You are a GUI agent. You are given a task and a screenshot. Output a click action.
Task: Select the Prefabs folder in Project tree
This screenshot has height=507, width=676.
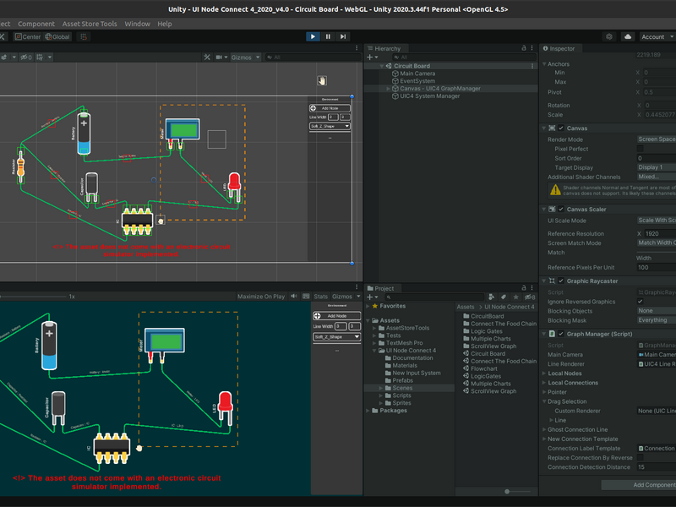402,380
